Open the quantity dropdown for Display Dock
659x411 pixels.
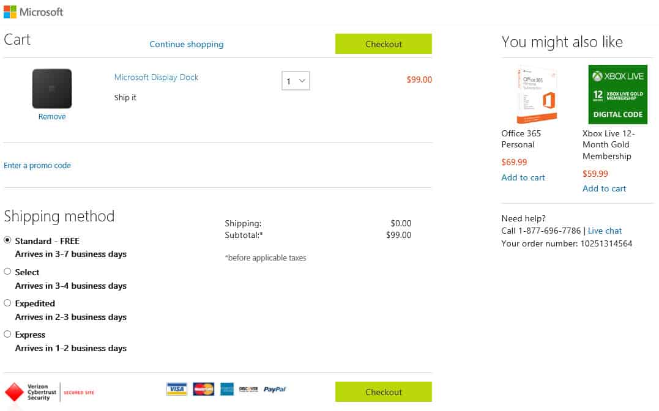(296, 81)
